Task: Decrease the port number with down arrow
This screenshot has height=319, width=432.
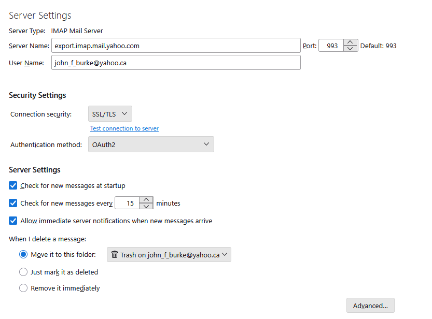Action: (351, 49)
